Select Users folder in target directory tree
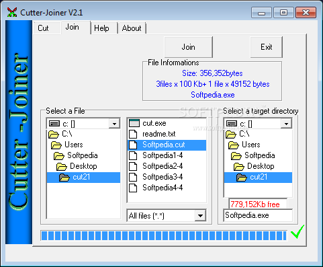Viewport: 323px width, 267px height. 258,145
